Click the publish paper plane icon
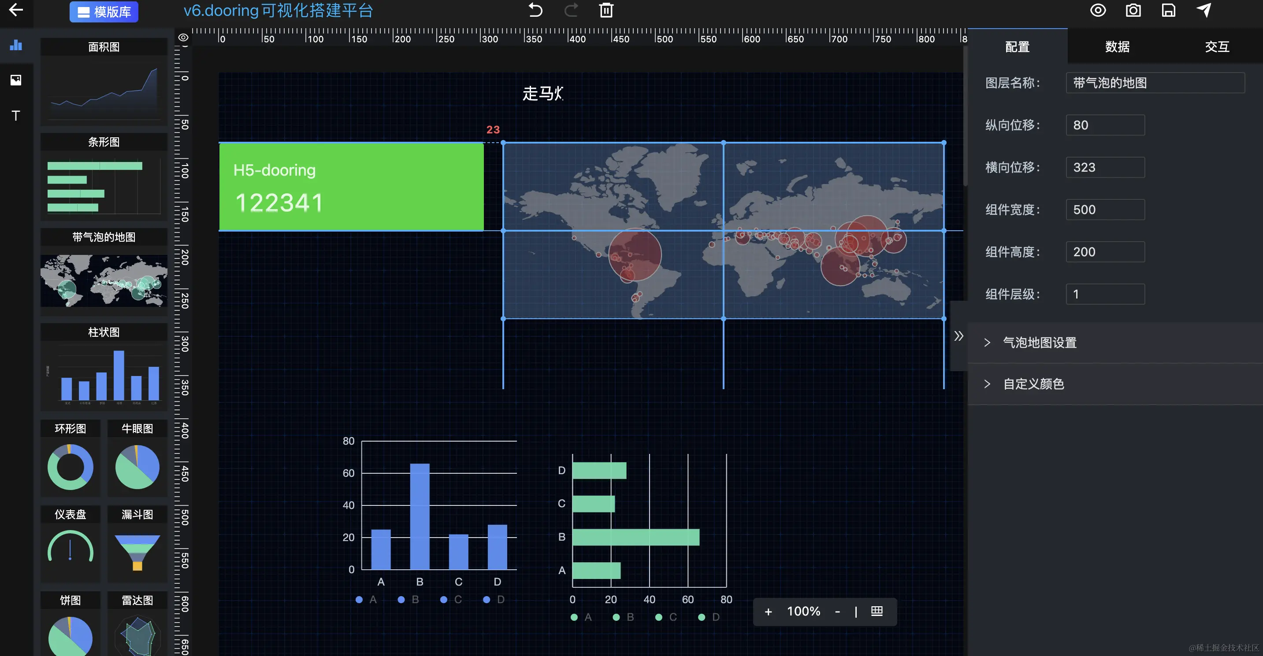This screenshot has height=656, width=1263. [x=1204, y=10]
